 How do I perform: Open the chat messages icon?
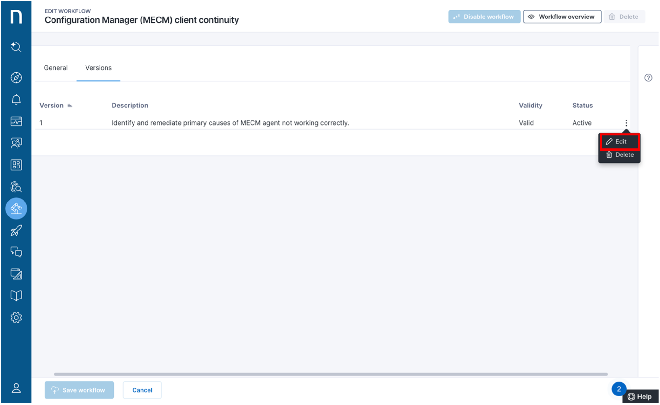click(x=16, y=252)
